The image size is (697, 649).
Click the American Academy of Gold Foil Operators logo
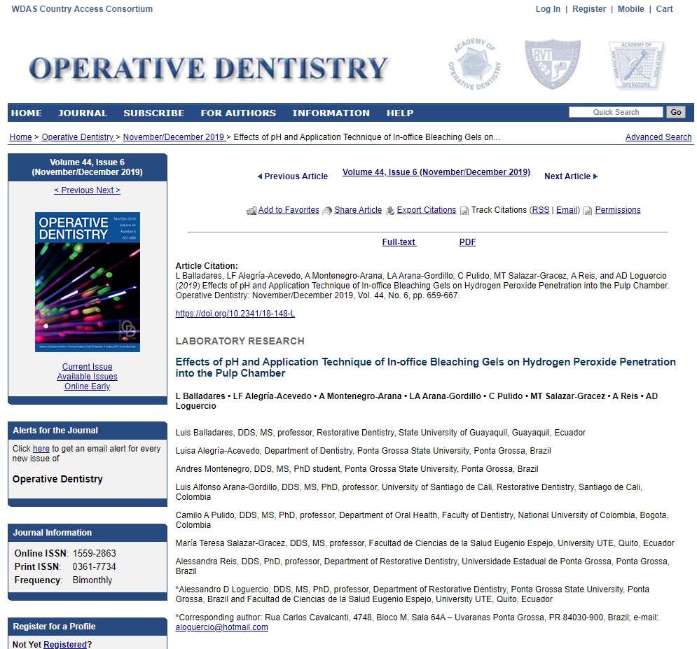pyautogui.click(x=636, y=65)
